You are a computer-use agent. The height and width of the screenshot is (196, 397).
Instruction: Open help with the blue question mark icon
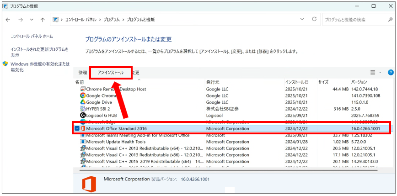pyautogui.click(x=391, y=72)
